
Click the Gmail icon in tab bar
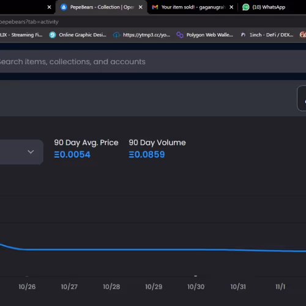(x=155, y=7)
